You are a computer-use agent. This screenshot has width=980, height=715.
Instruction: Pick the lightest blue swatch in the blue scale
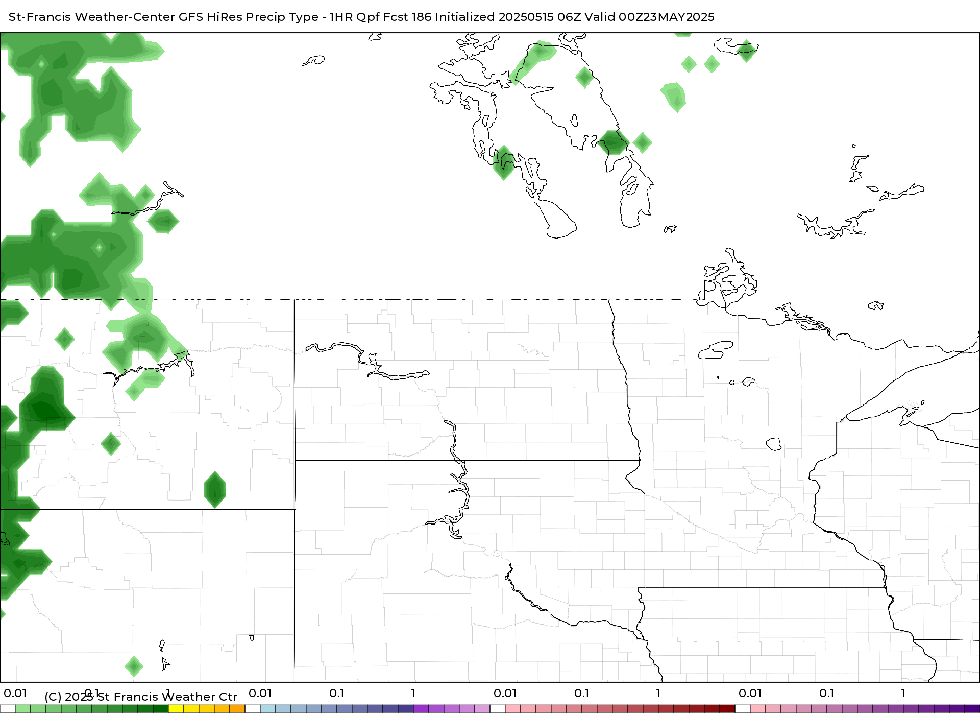(x=268, y=709)
